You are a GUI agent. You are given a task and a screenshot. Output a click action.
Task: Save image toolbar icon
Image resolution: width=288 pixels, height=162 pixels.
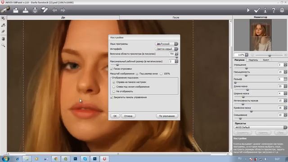tap(25, 10)
